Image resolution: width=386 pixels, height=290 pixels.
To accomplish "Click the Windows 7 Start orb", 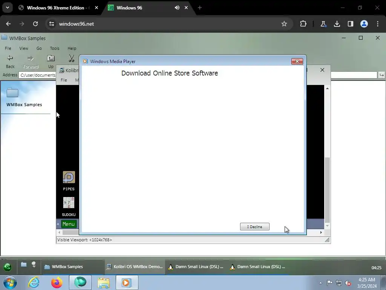I will click(x=10, y=282).
